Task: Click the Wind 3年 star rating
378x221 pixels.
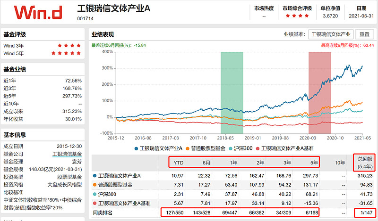Action: click(x=69, y=45)
